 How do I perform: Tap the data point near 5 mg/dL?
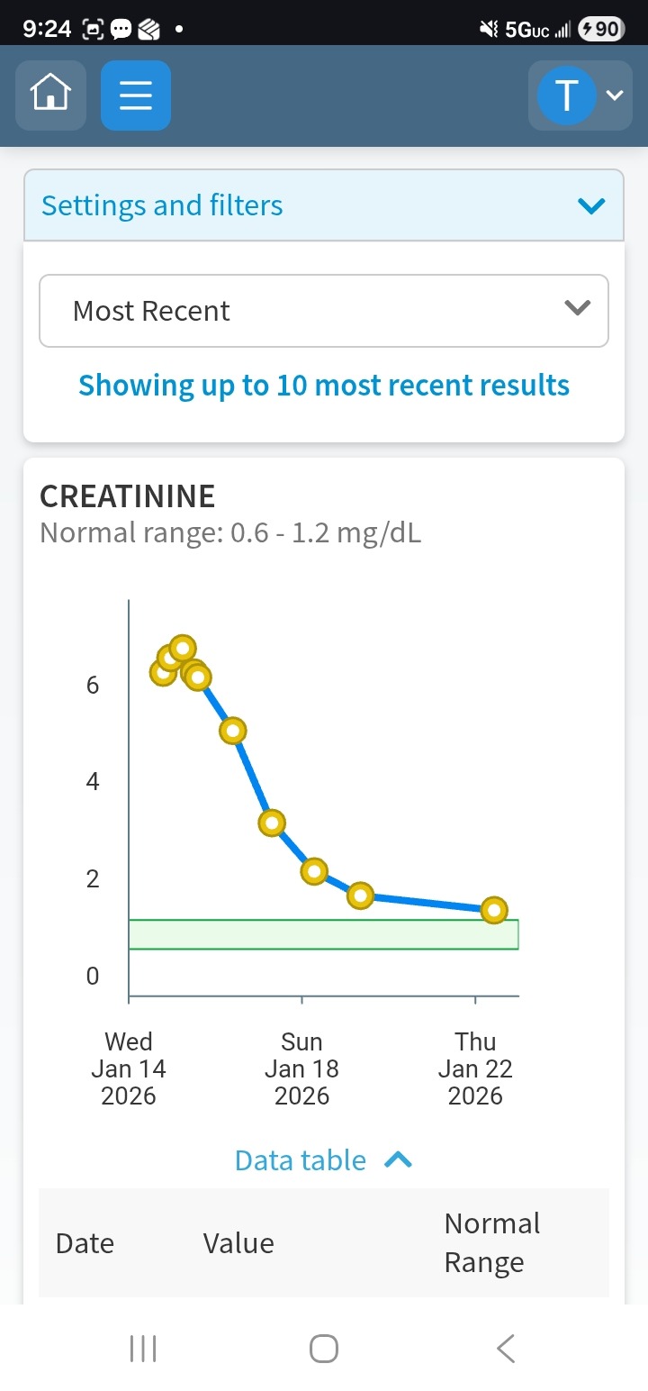click(233, 731)
